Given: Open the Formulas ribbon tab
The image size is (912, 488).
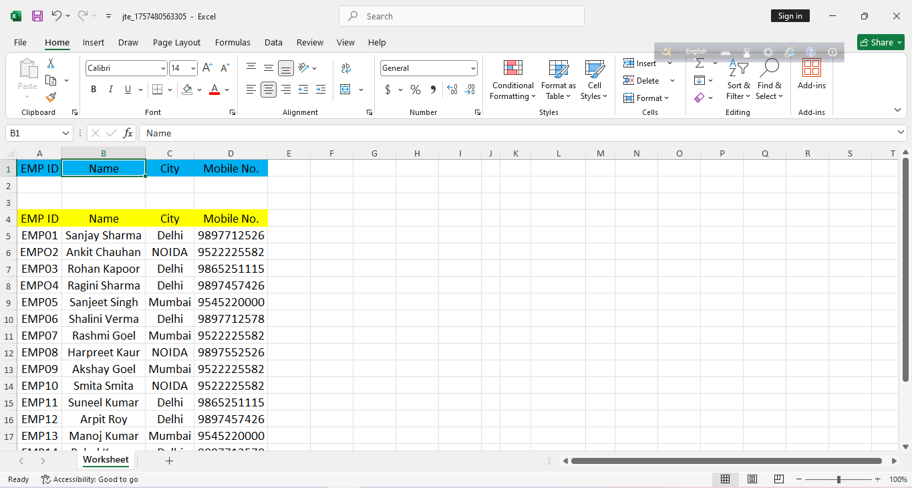Looking at the screenshot, I should (233, 42).
